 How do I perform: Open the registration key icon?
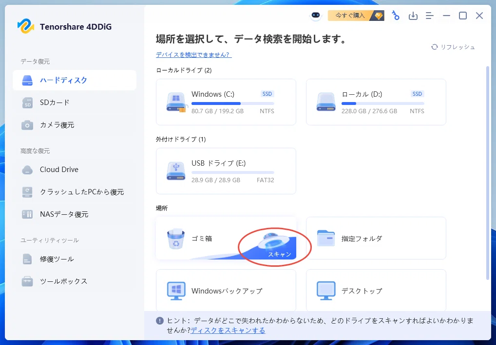tap(396, 16)
